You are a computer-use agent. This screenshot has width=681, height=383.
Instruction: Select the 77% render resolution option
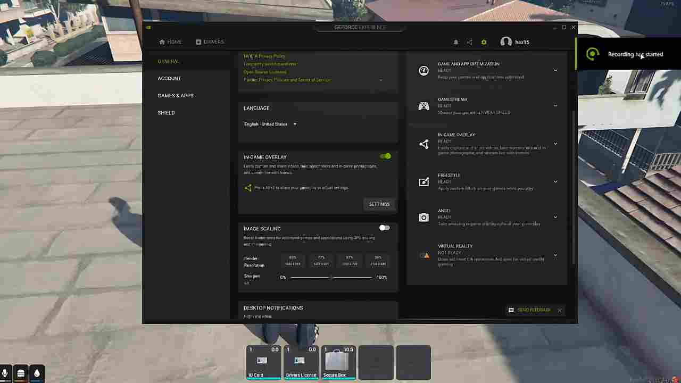pyautogui.click(x=321, y=261)
